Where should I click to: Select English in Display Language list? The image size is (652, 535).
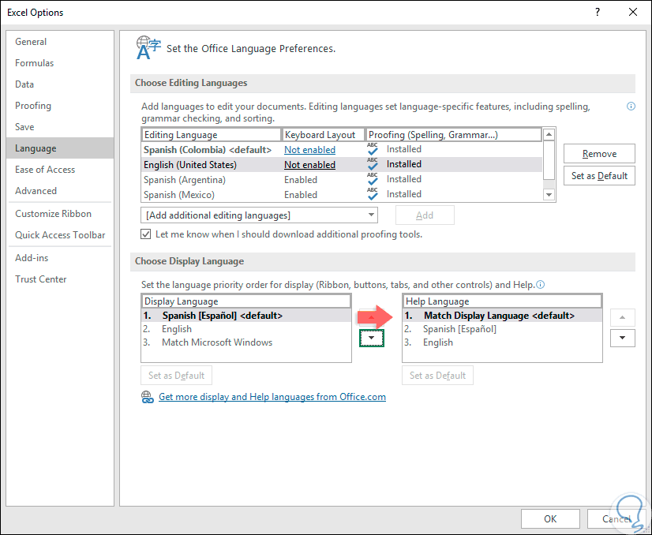pyautogui.click(x=246, y=329)
